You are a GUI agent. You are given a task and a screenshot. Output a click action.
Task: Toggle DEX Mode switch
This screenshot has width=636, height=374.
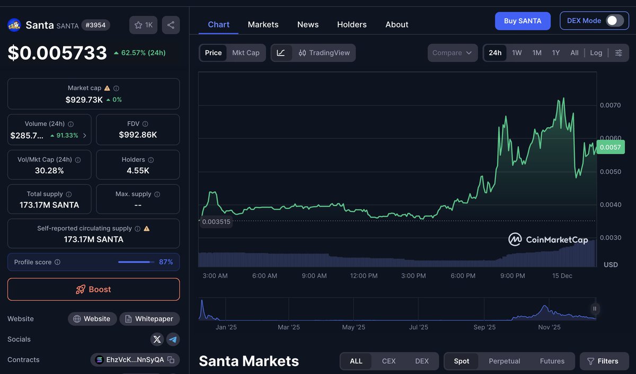pyautogui.click(x=614, y=21)
